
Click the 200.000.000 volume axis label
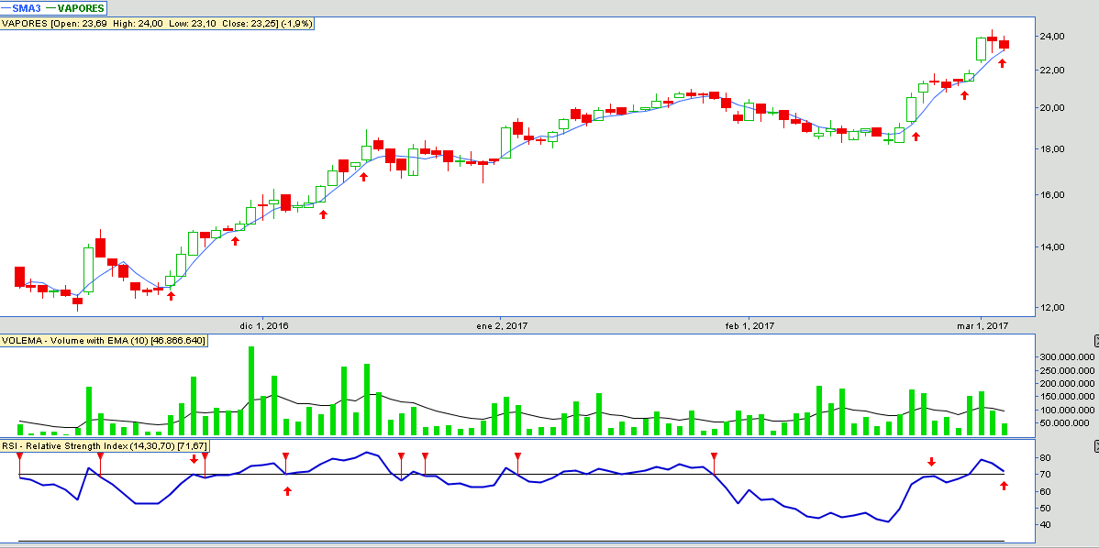coord(1068,383)
